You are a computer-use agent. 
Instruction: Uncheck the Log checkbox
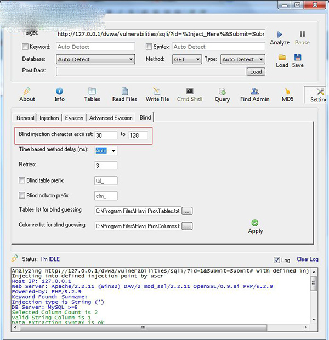276,259
